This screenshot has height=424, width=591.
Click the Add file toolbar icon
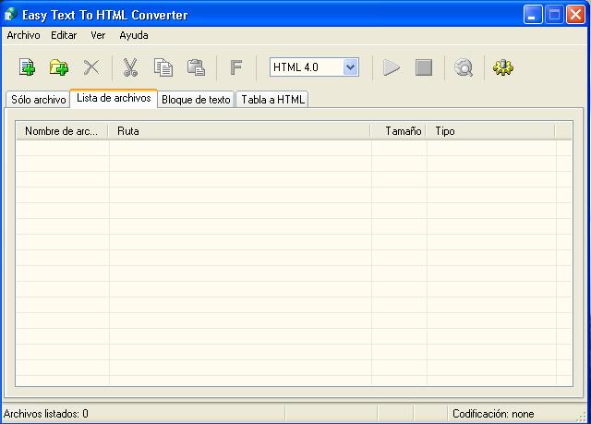(x=27, y=67)
